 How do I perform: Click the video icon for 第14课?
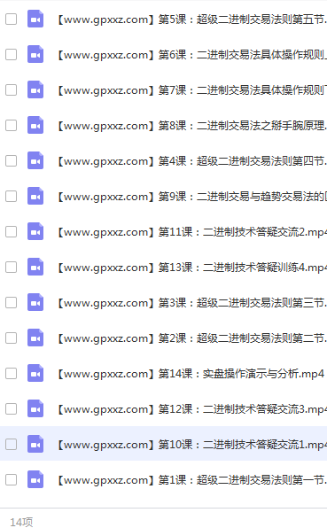[35, 374]
